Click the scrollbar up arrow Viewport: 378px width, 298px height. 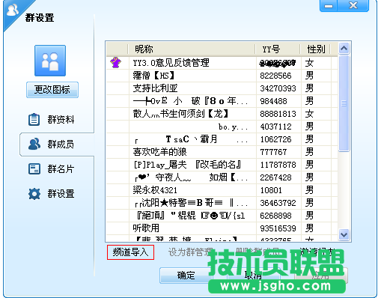click(x=344, y=48)
